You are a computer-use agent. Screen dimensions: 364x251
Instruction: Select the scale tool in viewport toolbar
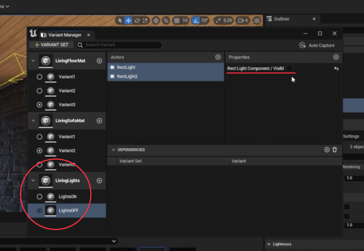[x=145, y=21]
